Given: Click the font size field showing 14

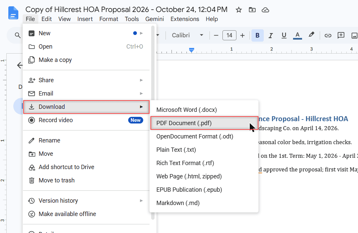Looking at the screenshot, I should (229, 35).
